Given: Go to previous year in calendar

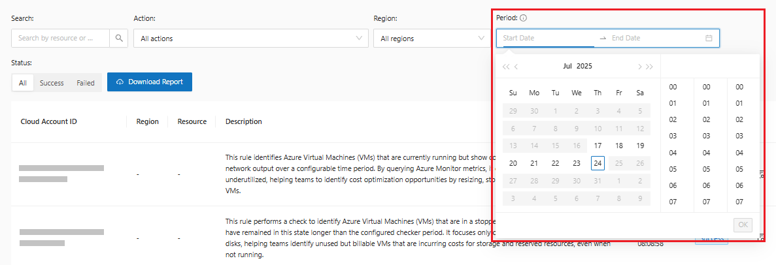Looking at the screenshot, I should (505, 67).
